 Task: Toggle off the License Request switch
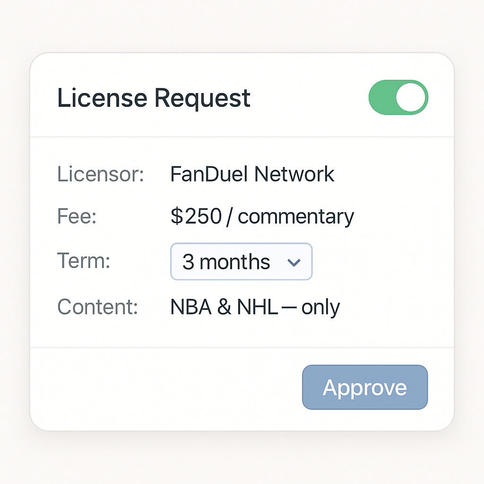398,97
